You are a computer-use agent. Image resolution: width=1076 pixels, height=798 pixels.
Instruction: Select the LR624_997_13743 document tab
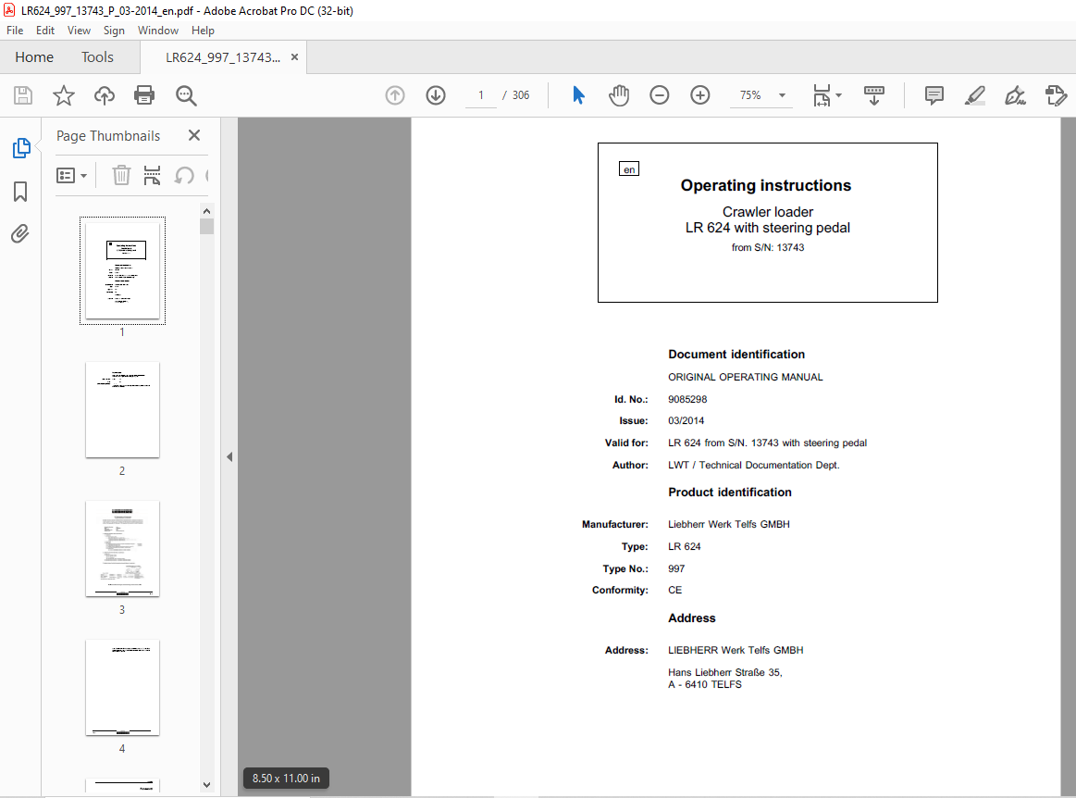223,57
